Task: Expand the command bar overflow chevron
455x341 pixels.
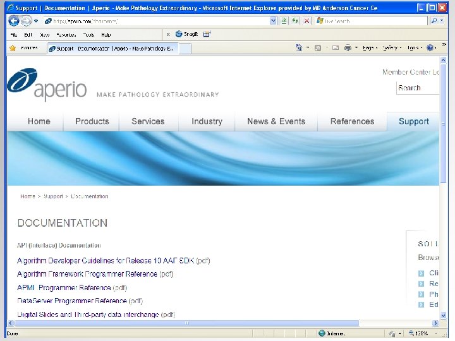Action: click(444, 44)
